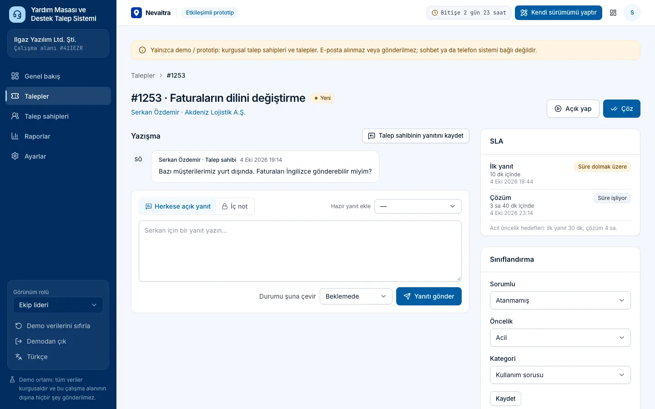Click the Kaydet button
Image resolution: width=655 pixels, height=409 pixels.
point(505,399)
